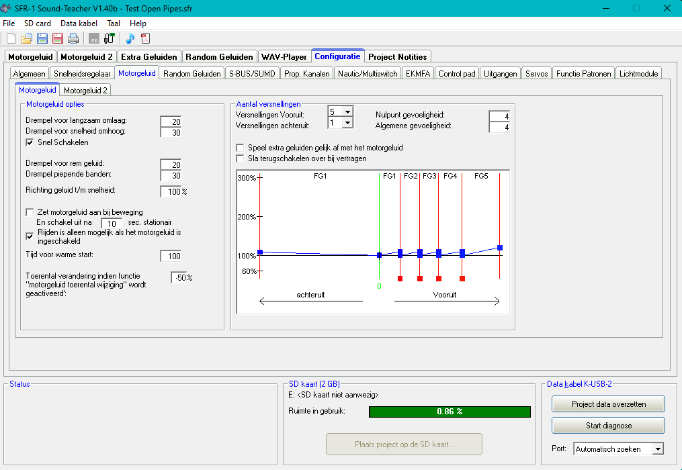Click the Ruimte in gebruik progress bar

pyautogui.click(x=450, y=412)
